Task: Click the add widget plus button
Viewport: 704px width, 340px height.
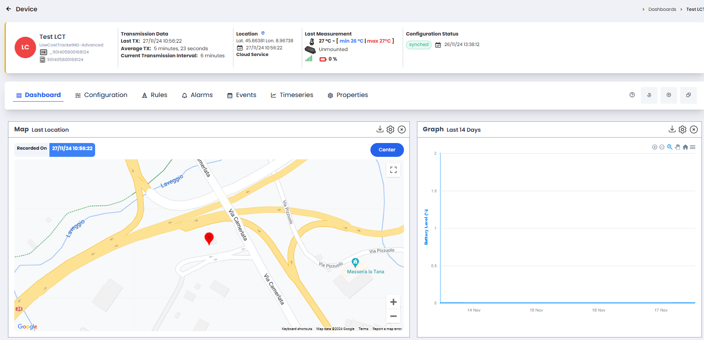Action: pos(668,95)
